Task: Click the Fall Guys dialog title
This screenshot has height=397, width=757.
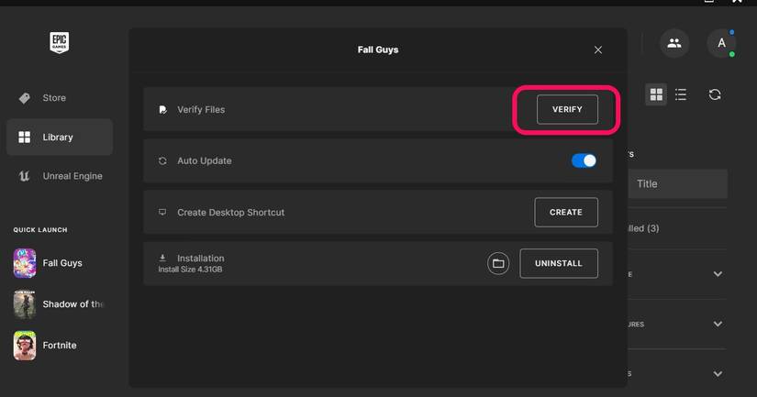Action: pyautogui.click(x=378, y=50)
